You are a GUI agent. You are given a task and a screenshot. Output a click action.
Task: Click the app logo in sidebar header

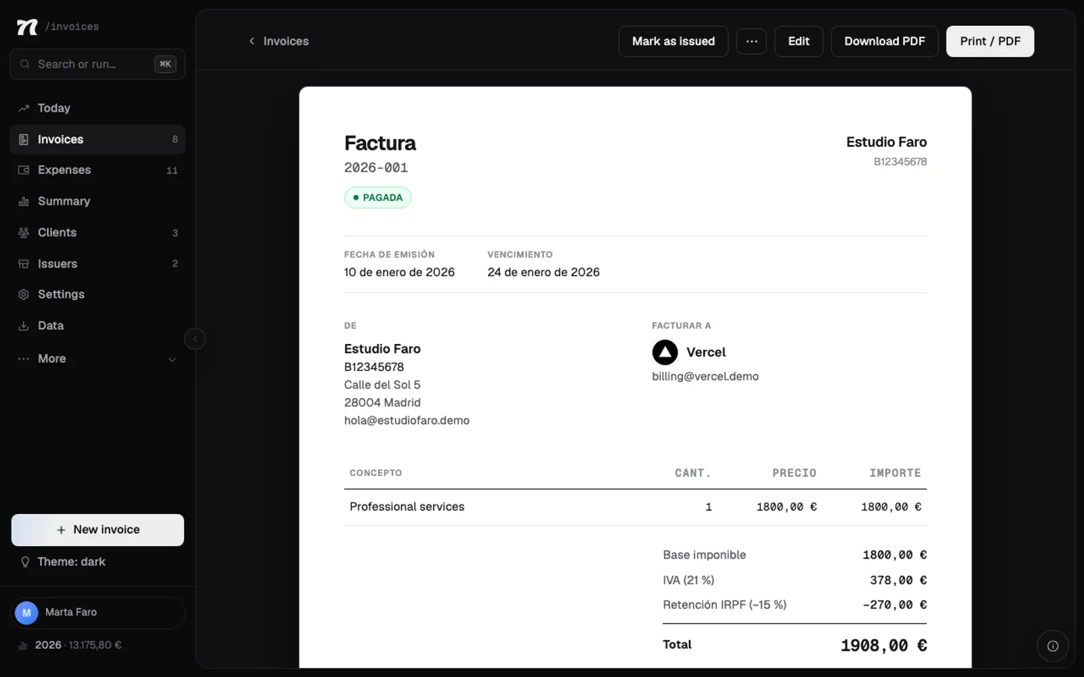click(x=27, y=26)
